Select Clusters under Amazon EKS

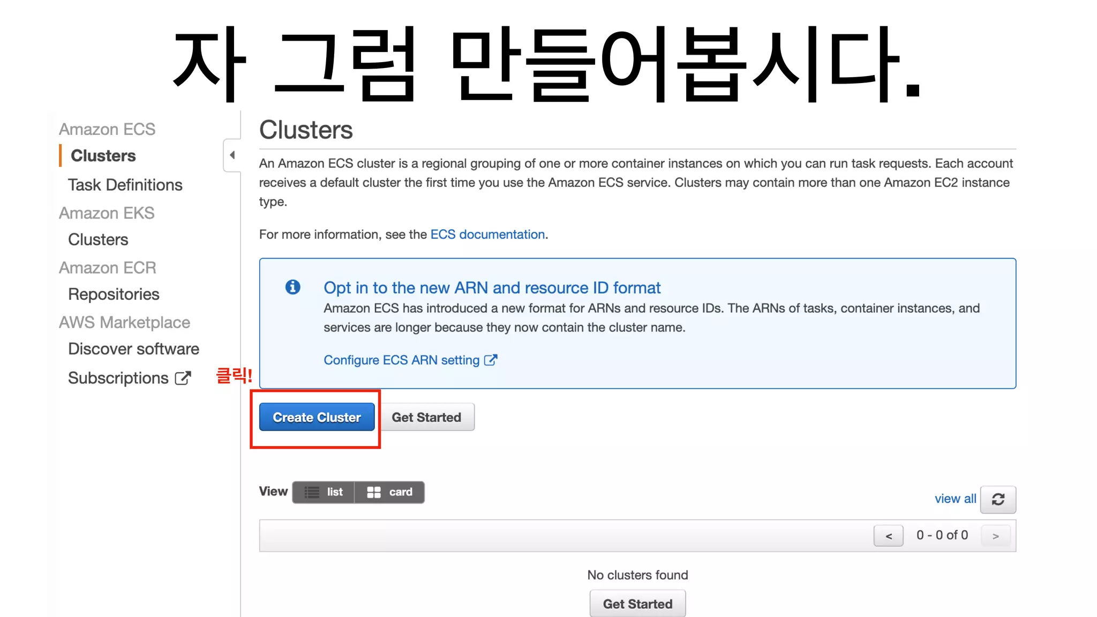(98, 239)
